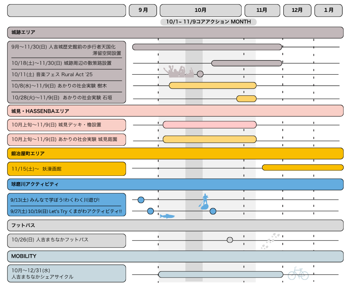The width and height of the screenshot is (349, 285).
Task: Click the 人吉まちなかフットパス event label
Action: click(67, 241)
